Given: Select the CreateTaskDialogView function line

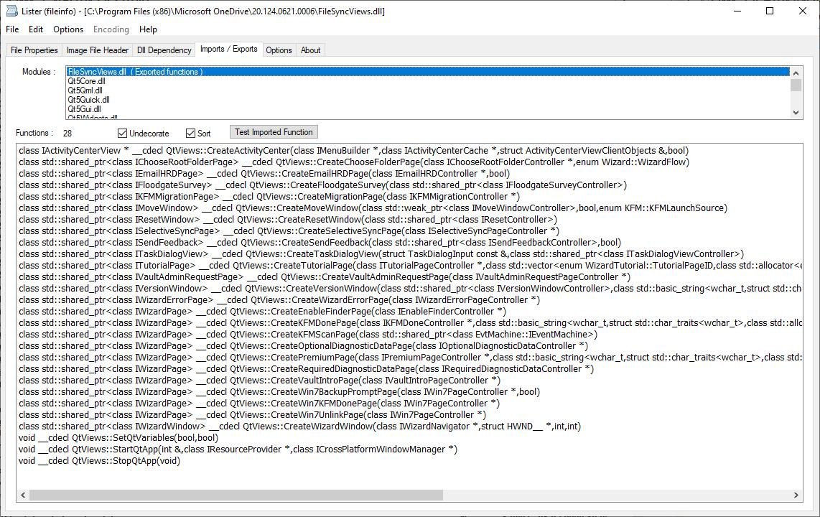Looking at the screenshot, I should click(x=381, y=254).
